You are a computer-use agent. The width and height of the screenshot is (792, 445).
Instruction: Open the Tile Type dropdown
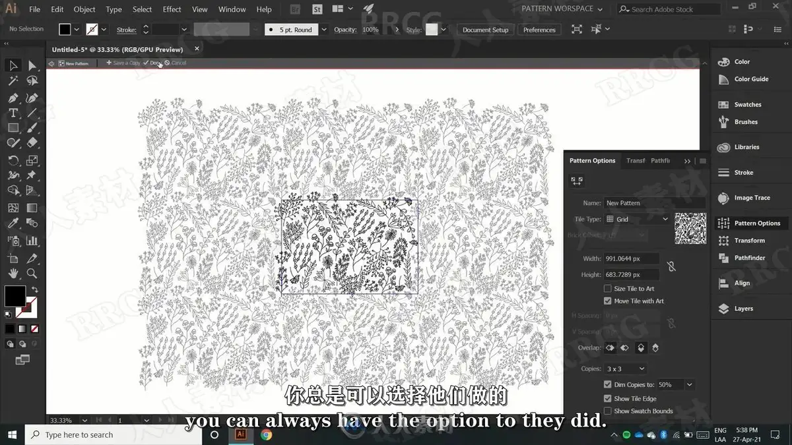638,219
